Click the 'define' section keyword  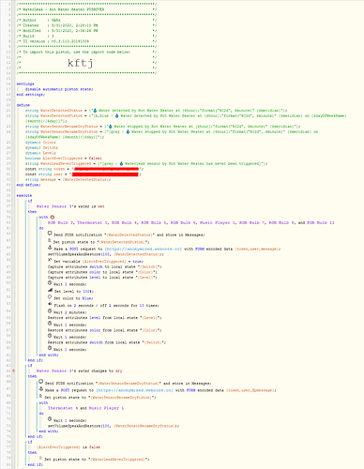pyautogui.click(x=23, y=105)
